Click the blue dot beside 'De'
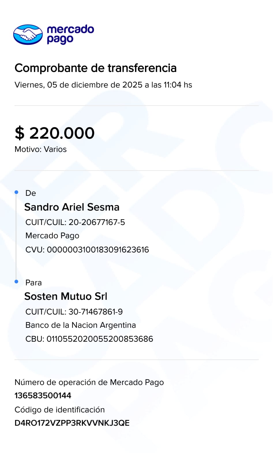This screenshot has height=454, width=273. coord(16,192)
